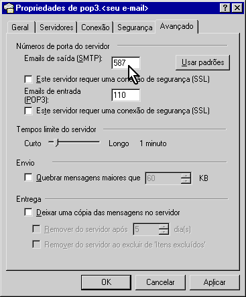246x297 pixels.
Task: Enable SSL checkbox for outgoing SMTP
Action: coord(28,79)
